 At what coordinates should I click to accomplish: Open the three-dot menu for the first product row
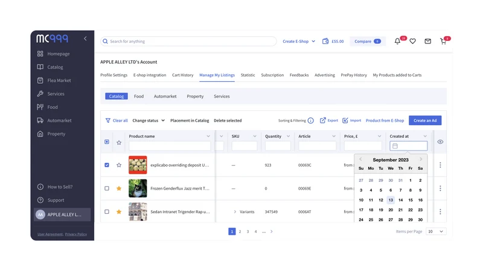point(440,165)
